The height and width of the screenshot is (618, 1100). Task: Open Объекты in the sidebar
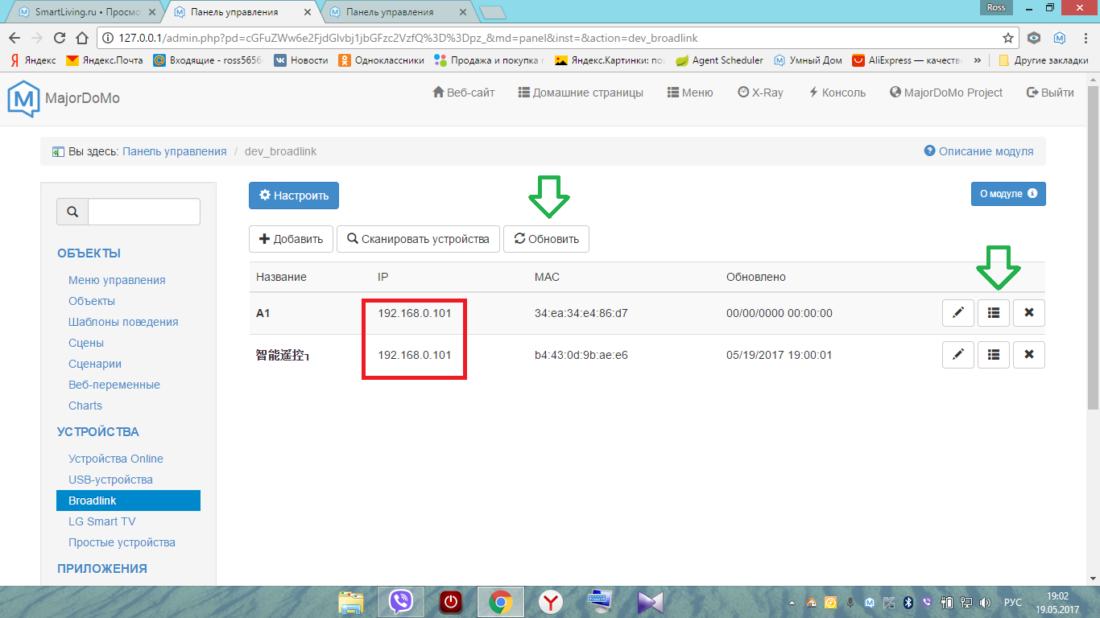[x=92, y=301]
